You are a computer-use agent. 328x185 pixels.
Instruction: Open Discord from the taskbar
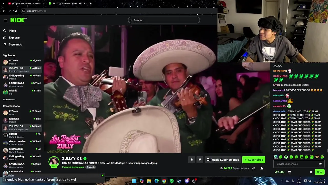187,181
